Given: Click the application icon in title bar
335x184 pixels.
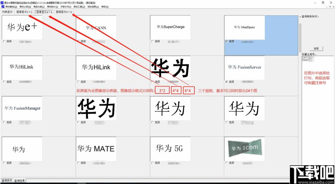Looking at the screenshot, I should click(2, 3).
